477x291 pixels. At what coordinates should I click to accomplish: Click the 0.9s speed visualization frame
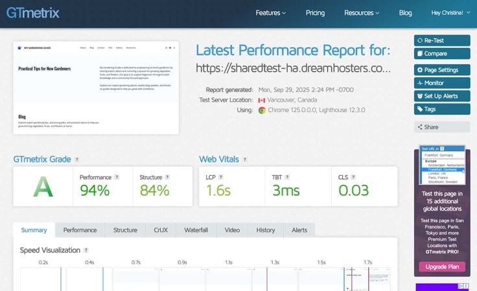[182, 279]
